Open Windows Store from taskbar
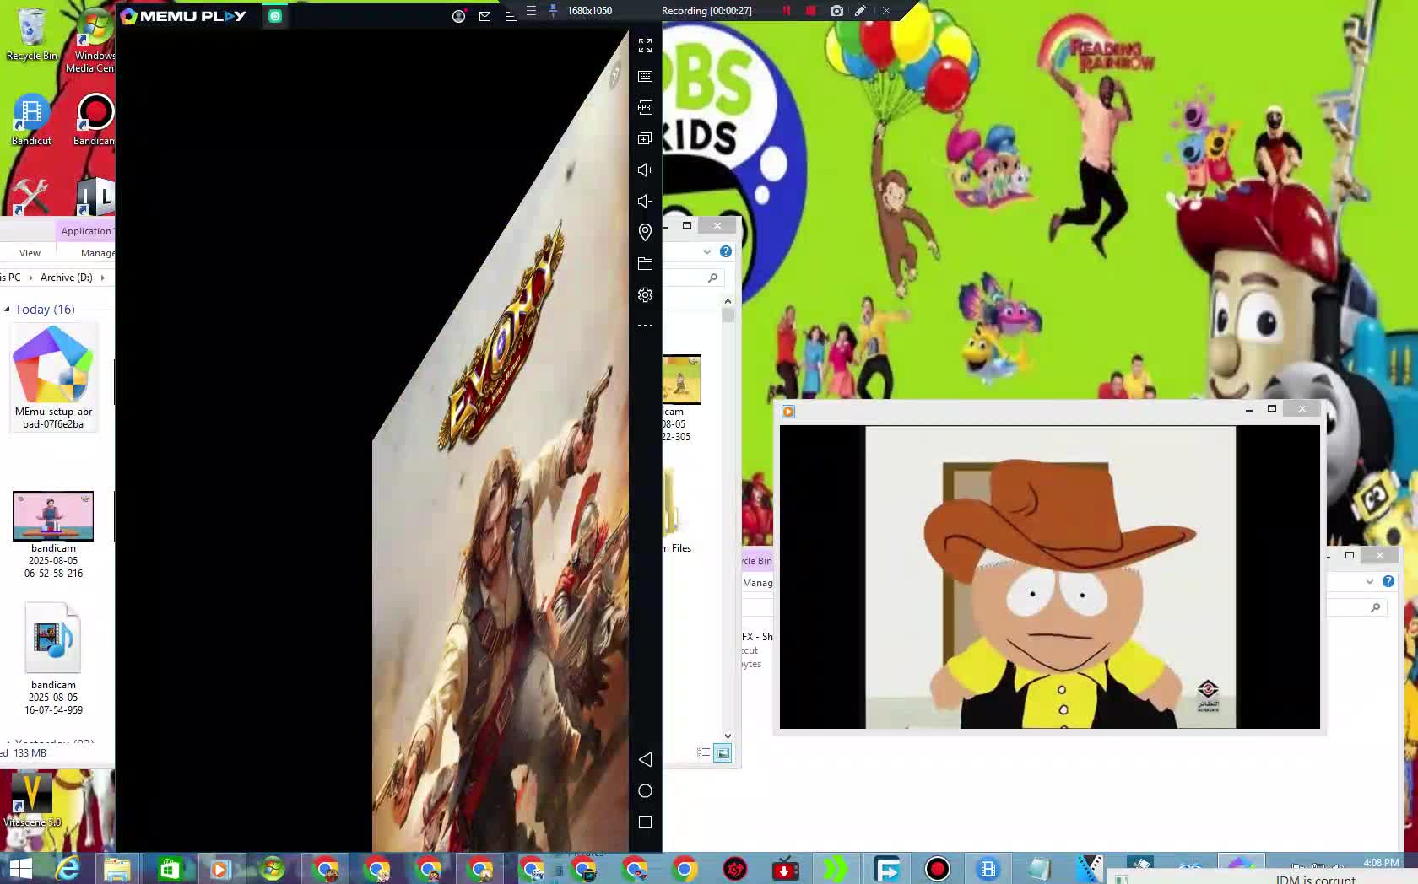 (x=169, y=869)
